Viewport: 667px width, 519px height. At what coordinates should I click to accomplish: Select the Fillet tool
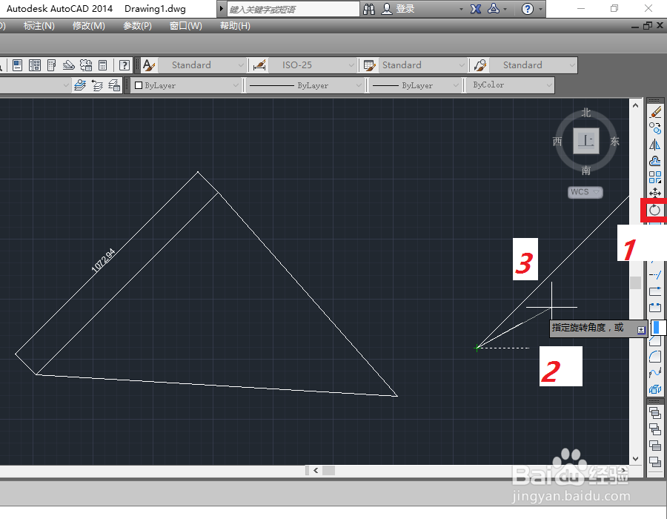tap(655, 356)
